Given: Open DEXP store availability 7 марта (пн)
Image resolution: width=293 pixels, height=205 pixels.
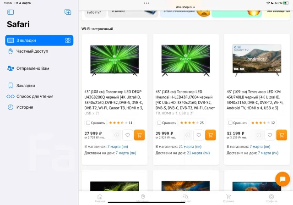Looking at the screenshot, I should (118, 147).
